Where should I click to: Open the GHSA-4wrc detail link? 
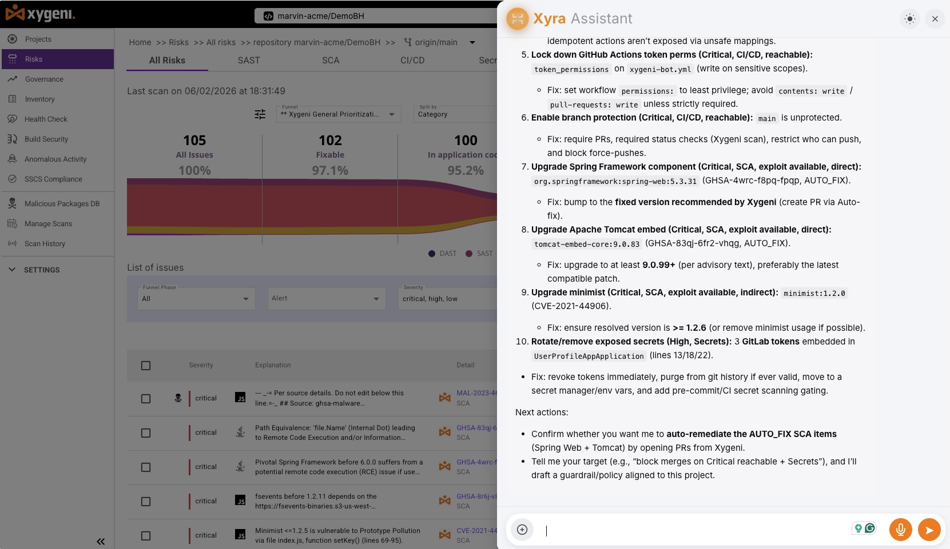pos(477,462)
